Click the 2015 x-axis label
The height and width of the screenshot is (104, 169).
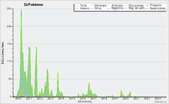[72, 98]
